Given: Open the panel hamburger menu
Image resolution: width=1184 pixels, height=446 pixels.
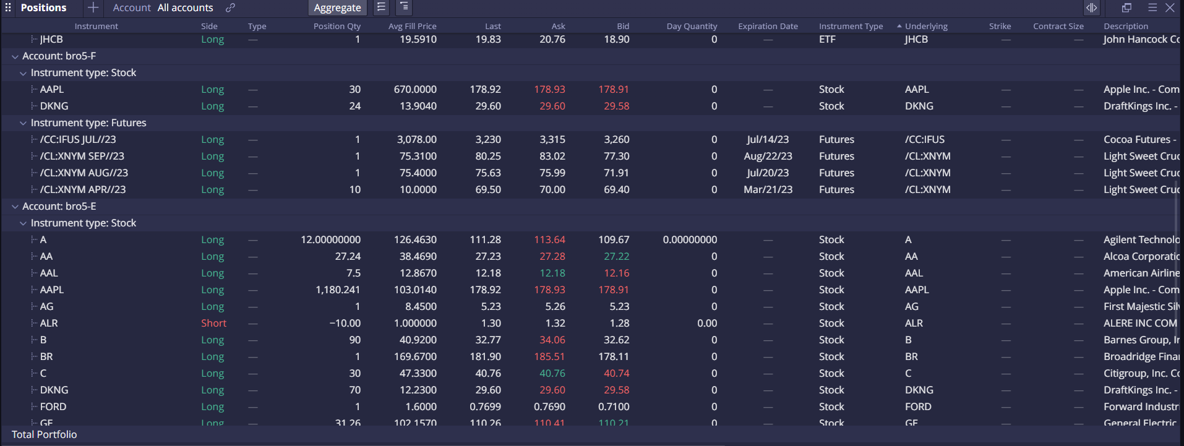Looking at the screenshot, I should [x=1152, y=7].
